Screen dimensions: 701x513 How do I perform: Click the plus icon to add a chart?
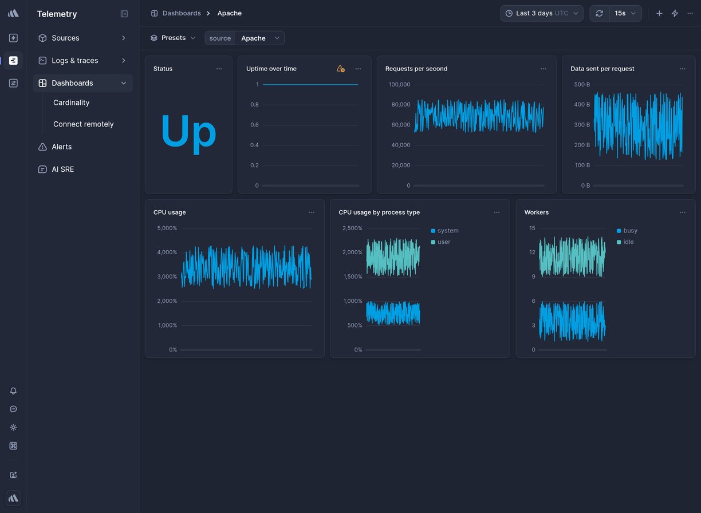659,13
